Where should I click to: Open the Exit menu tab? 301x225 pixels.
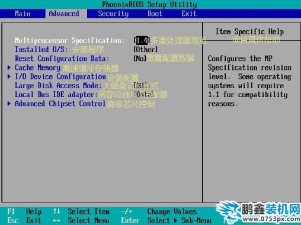189,14
